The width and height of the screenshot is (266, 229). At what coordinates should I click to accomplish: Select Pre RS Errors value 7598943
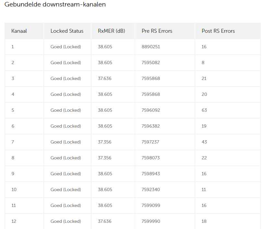151,174
